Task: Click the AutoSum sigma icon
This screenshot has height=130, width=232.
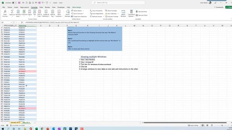Action: tap(12, 12)
